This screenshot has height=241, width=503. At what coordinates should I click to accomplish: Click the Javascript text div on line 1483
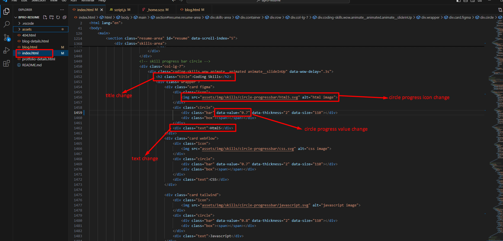coord(208,236)
